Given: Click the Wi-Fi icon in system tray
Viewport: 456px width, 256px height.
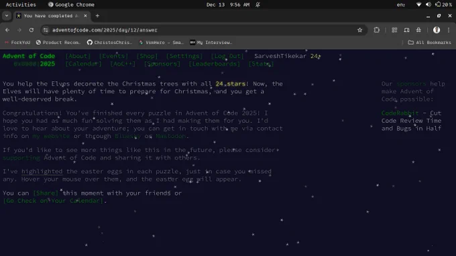Looking at the screenshot, I should [x=418, y=5].
